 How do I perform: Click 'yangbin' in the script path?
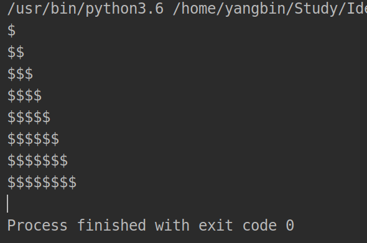pyautogui.click(x=254, y=9)
